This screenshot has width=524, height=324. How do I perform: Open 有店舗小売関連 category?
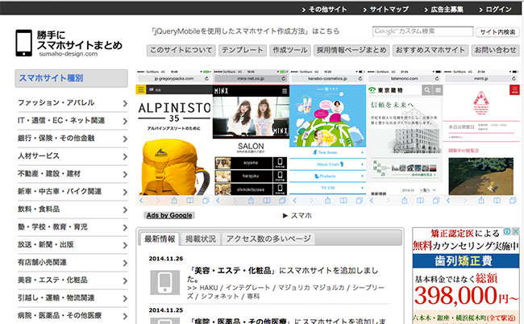coord(73,263)
